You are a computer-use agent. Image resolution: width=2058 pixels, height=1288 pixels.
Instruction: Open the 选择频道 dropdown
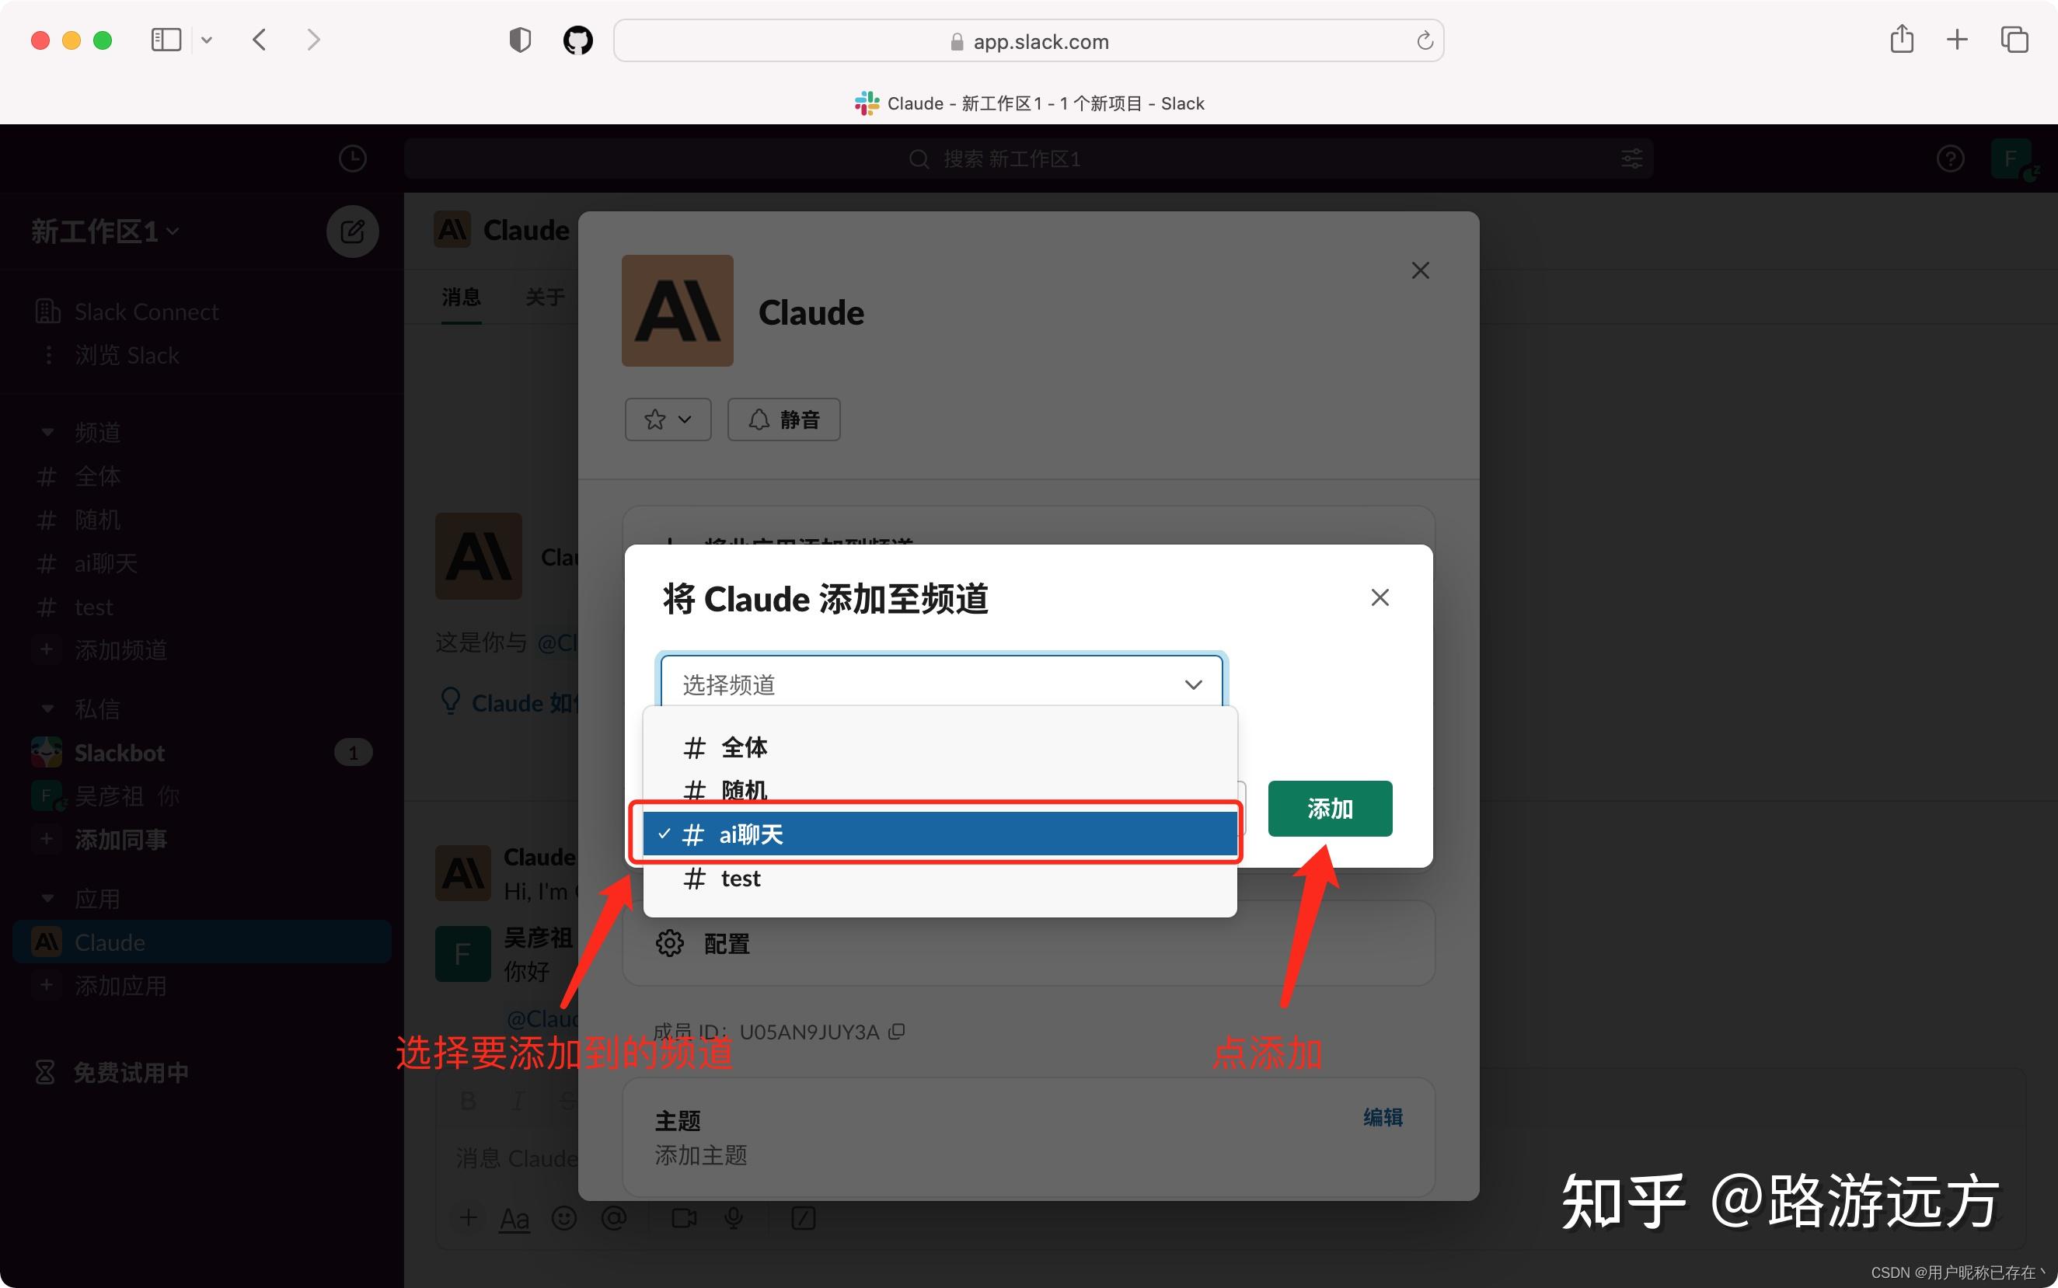pyautogui.click(x=941, y=684)
